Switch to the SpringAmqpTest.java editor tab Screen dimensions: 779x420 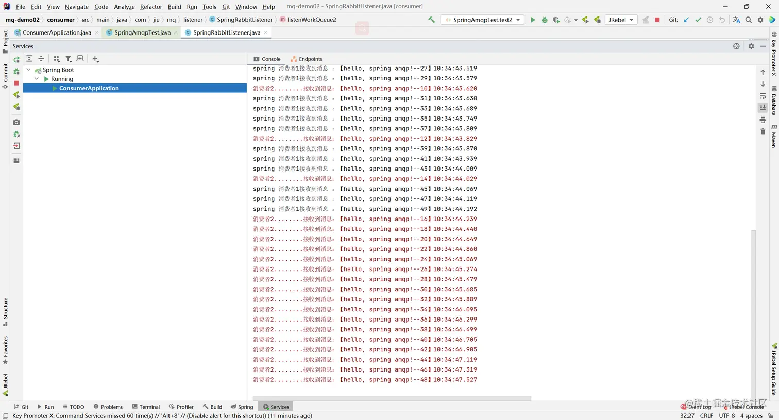(x=142, y=32)
